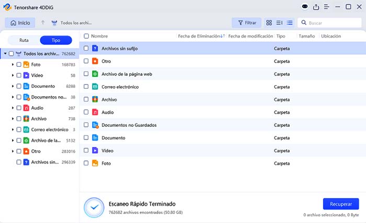Sort by Ubicación column header
Viewport: 366px width, 223px height.
click(x=331, y=36)
